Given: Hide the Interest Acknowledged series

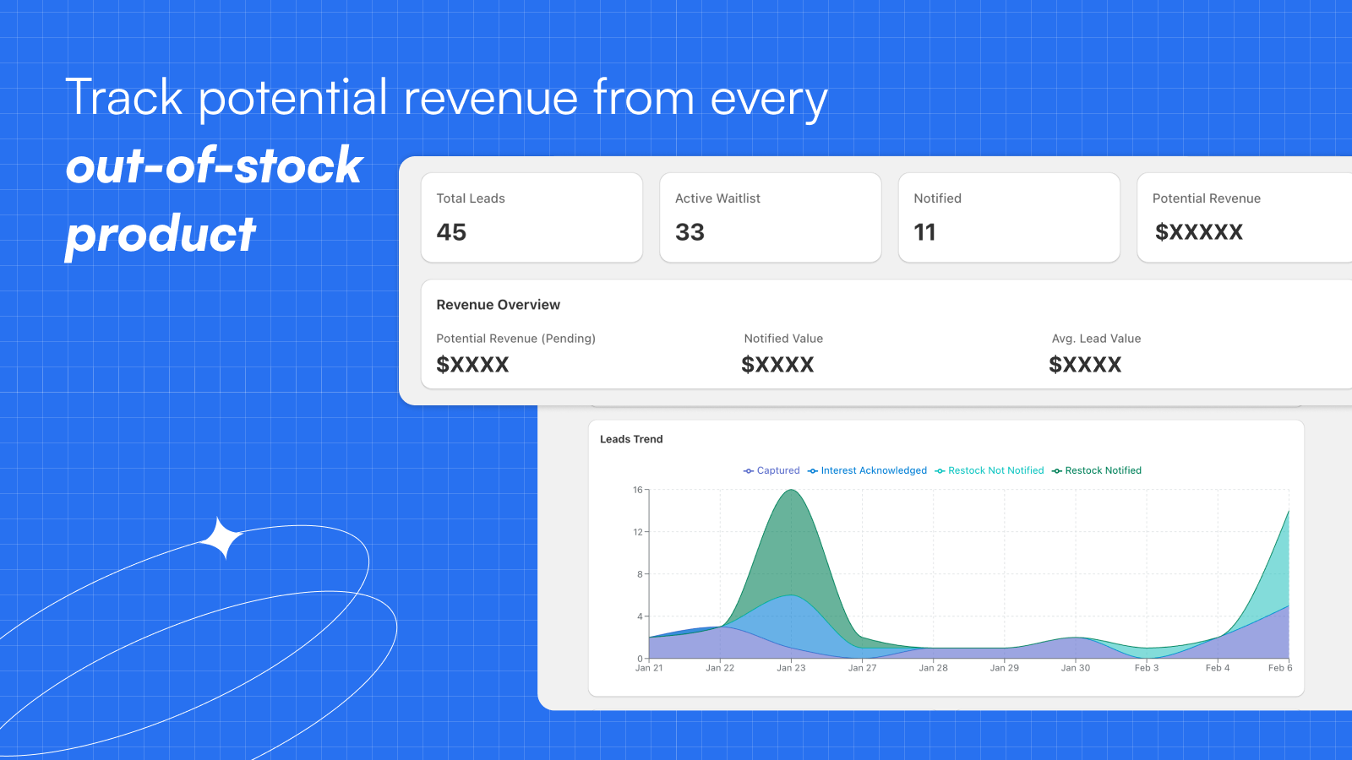Looking at the screenshot, I should point(867,470).
